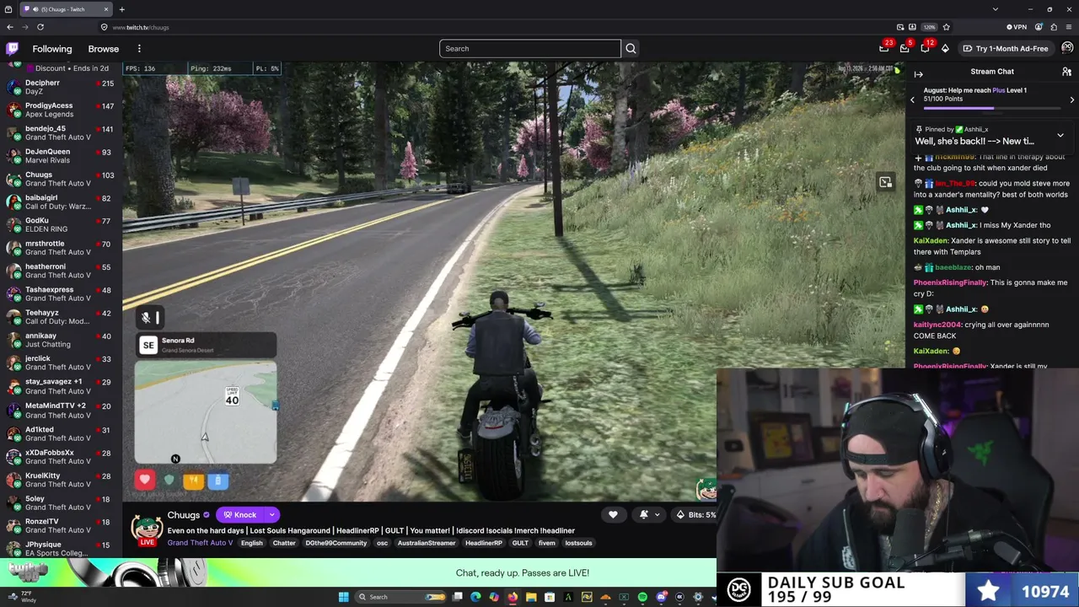Open the Twitch home logo
The height and width of the screenshot is (607, 1079).
(12, 49)
